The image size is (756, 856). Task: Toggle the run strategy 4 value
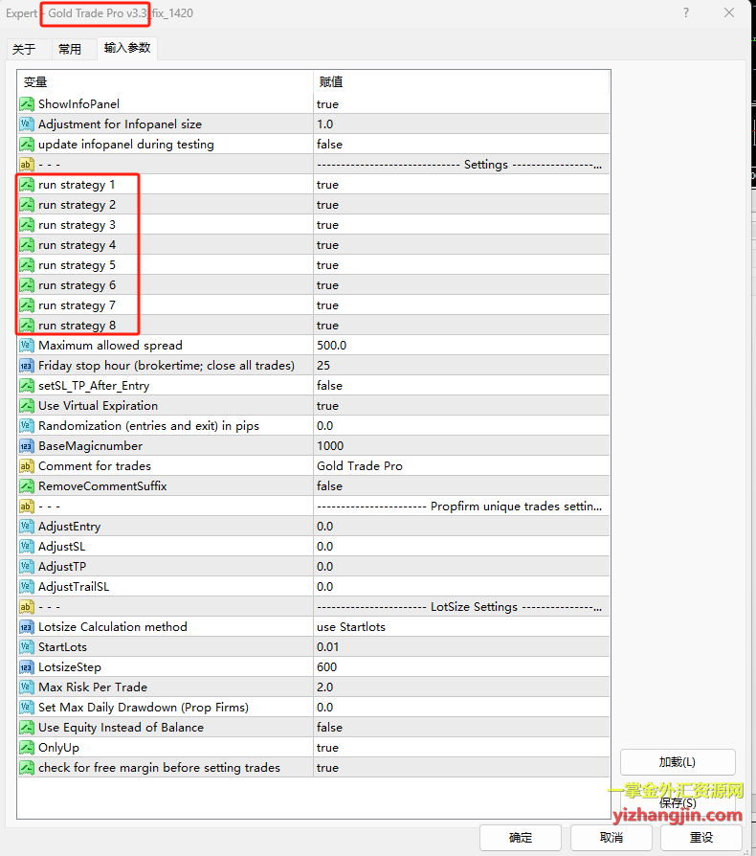[x=461, y=245]
